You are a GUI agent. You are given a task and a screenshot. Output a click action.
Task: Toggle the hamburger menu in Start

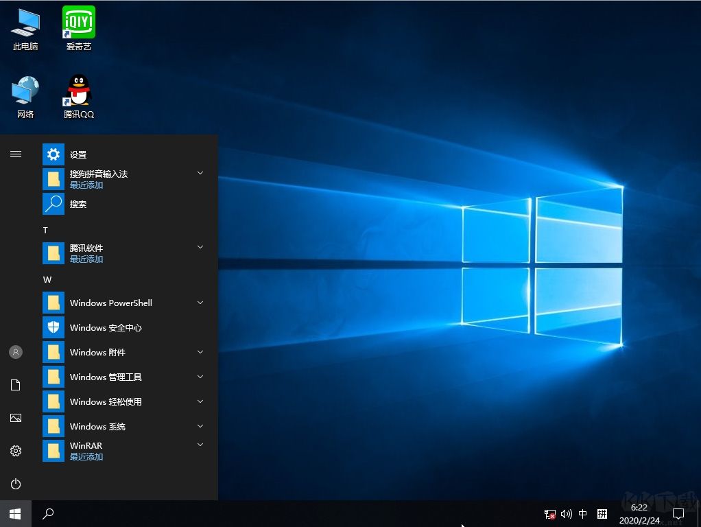click(16, 154)
